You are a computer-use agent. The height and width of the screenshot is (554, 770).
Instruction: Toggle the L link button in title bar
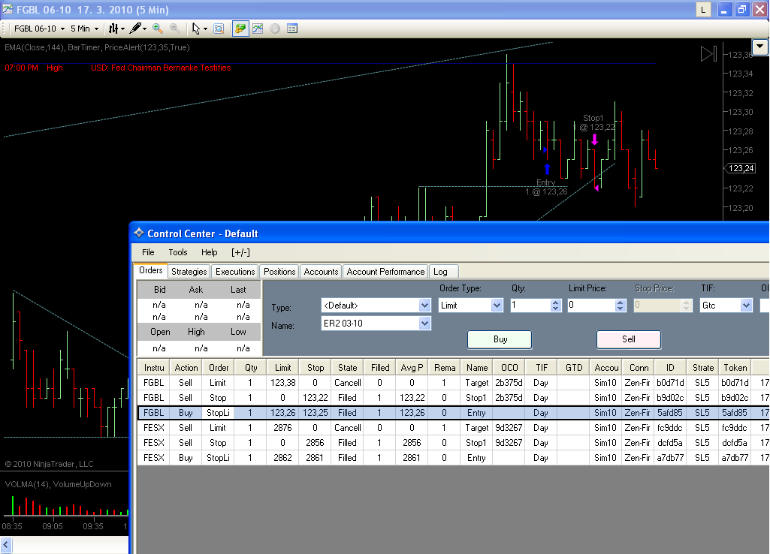(703, 10)
